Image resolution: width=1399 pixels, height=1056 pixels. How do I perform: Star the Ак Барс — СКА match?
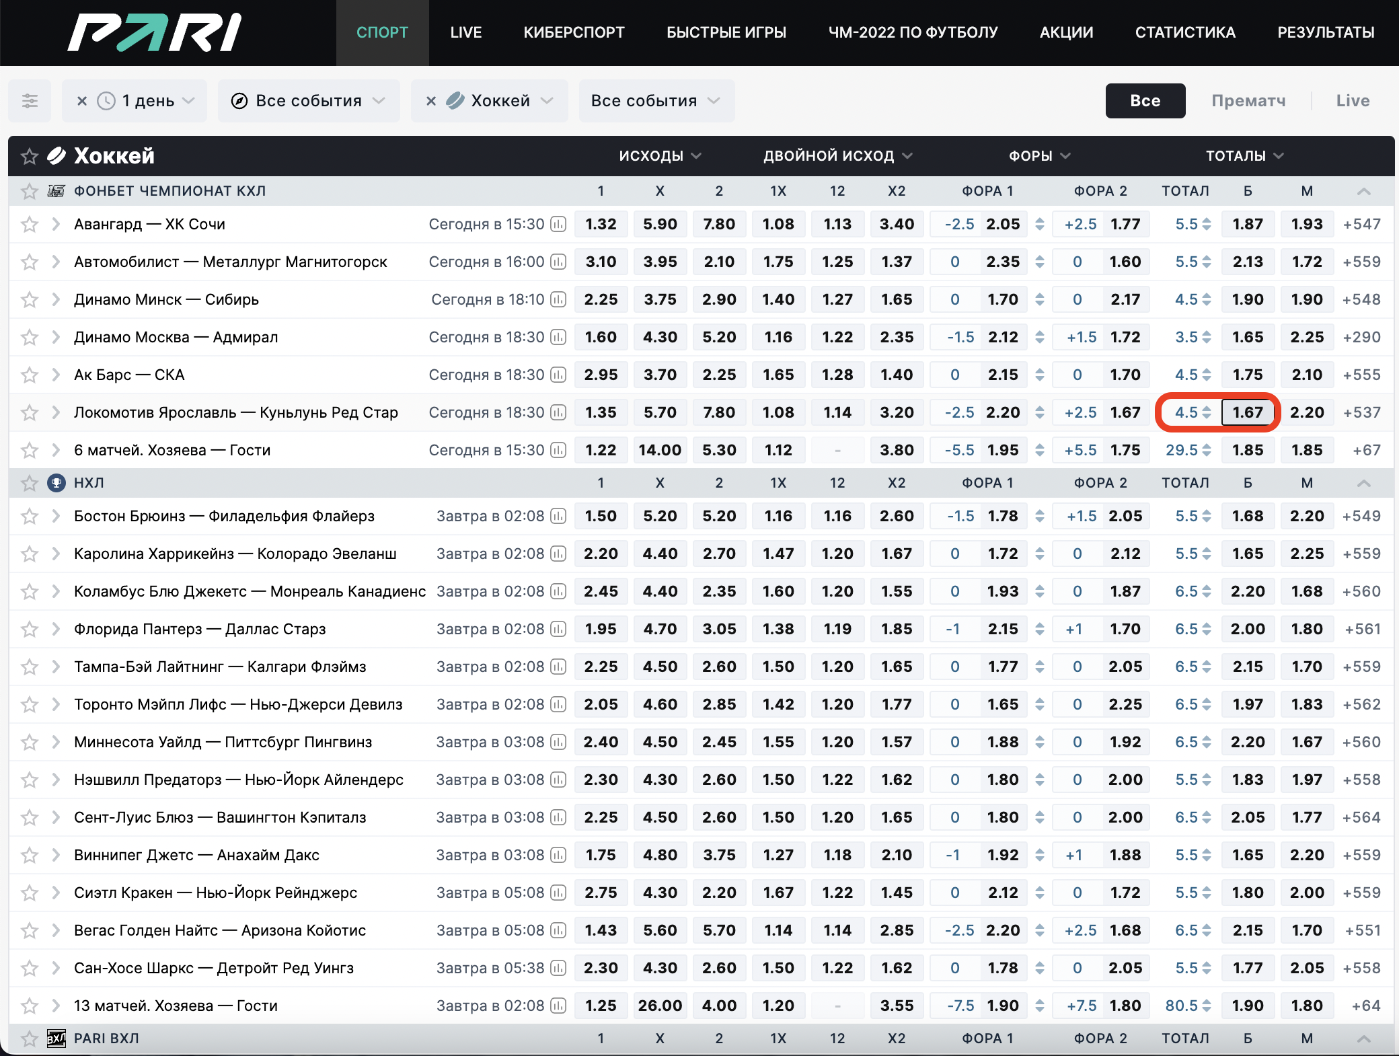pos(29,375)
